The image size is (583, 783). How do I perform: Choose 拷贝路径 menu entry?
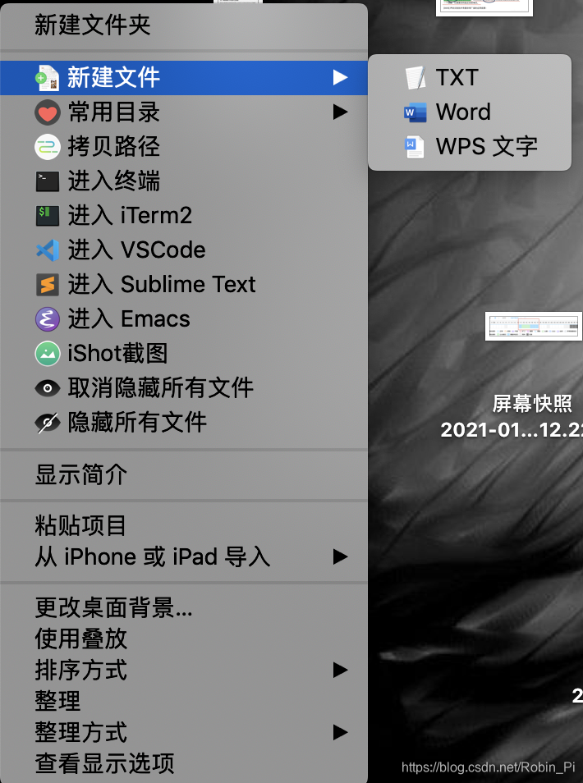pyautogui.click(x=184, y=147)
